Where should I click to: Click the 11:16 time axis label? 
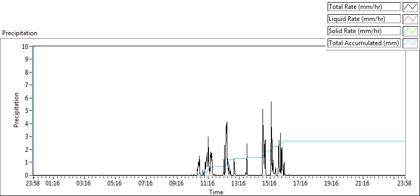[207, 184]
